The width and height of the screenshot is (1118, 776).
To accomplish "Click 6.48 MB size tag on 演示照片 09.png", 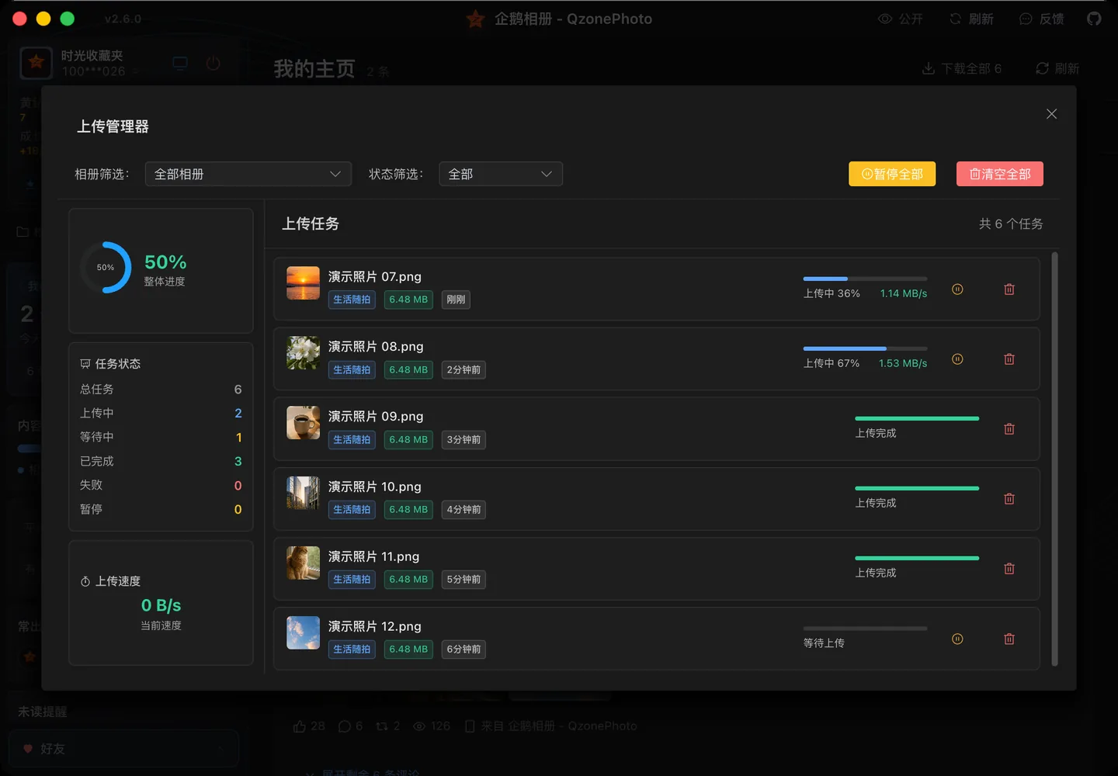I will (x=408, y=440).
